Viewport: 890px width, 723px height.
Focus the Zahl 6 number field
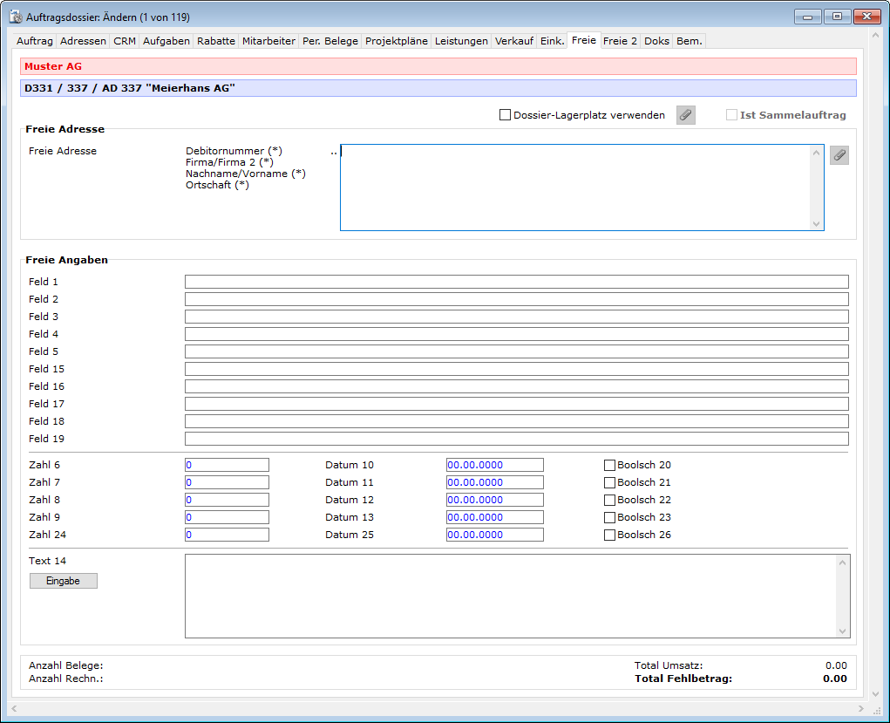tap(227, 465)
